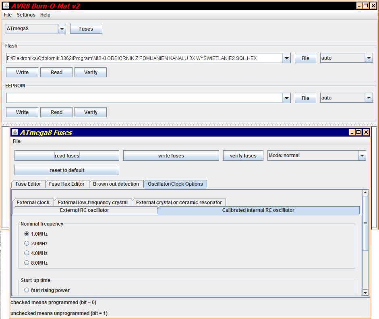Click the vertical scrollbar thumb in fuses panel
Screen dimensions: 379x319
[365, 223]
